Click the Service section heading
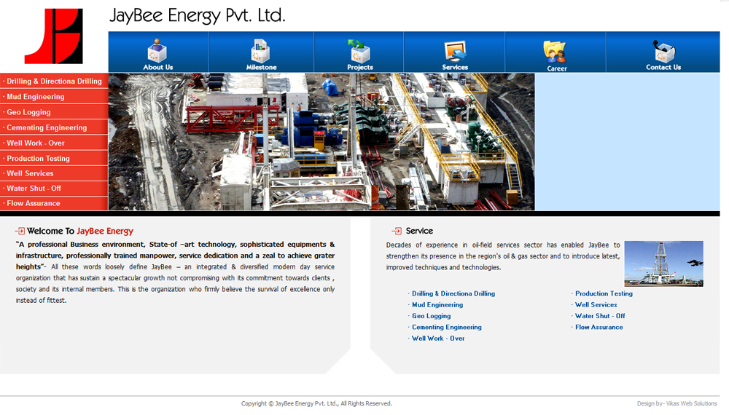Viewport: 729px width, 415px height. [x=419, y=231]
